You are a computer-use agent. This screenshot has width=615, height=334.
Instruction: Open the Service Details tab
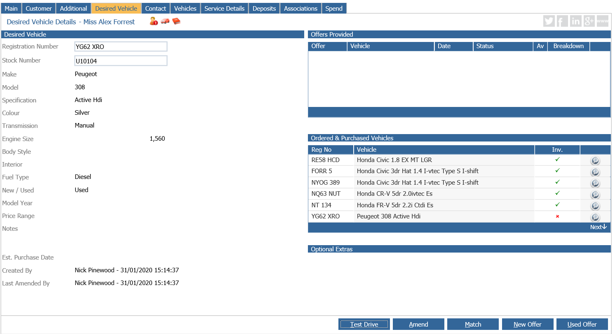(x=224, y=8)
